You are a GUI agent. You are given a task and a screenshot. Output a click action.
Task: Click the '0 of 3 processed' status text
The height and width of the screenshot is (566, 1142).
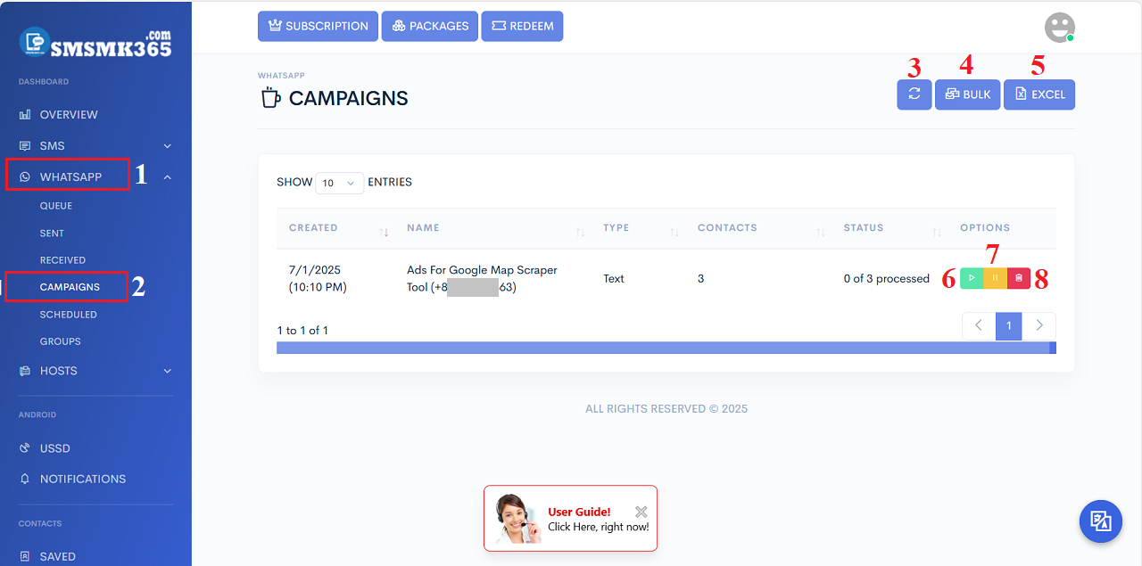point(887,279)
